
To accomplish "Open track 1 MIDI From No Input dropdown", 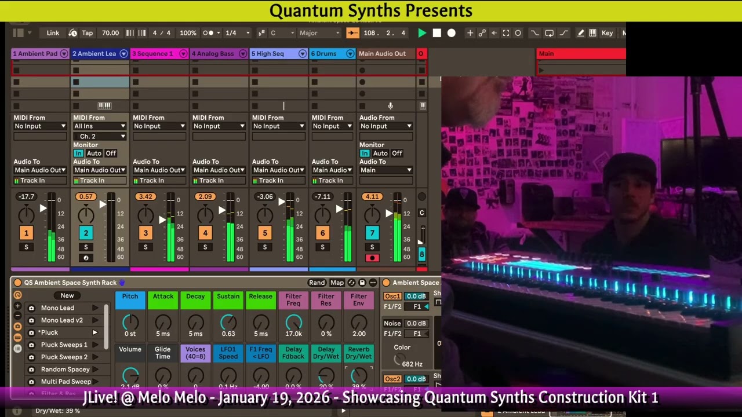I will point(40,126).
